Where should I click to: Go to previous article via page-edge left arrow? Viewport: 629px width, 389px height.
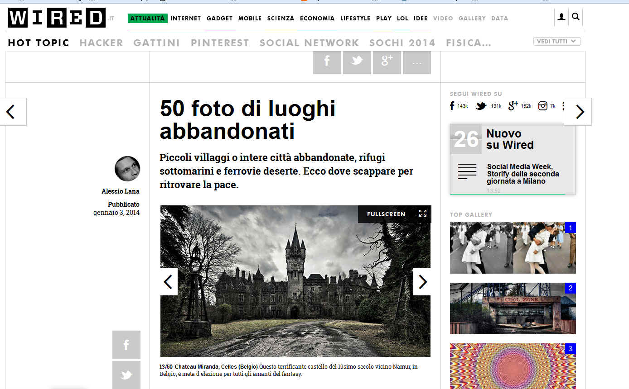coord(13,112)
